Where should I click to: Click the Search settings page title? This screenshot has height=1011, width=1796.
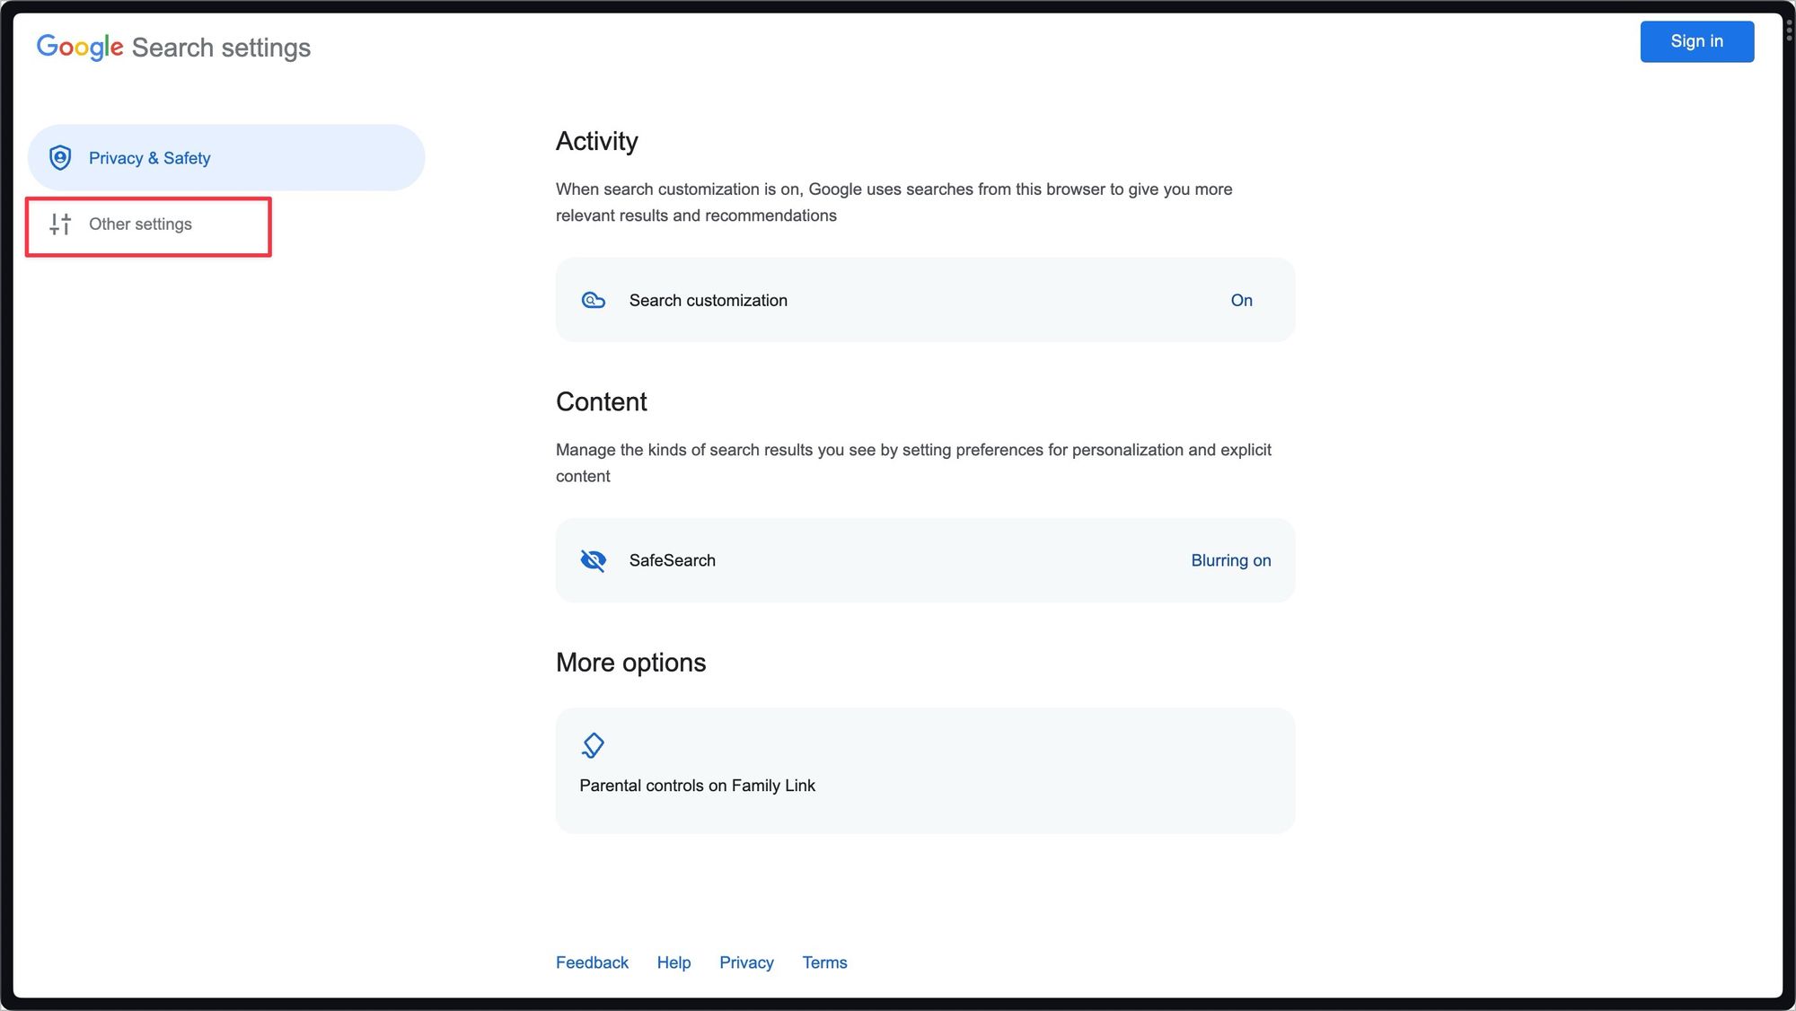tap(221, 48)
